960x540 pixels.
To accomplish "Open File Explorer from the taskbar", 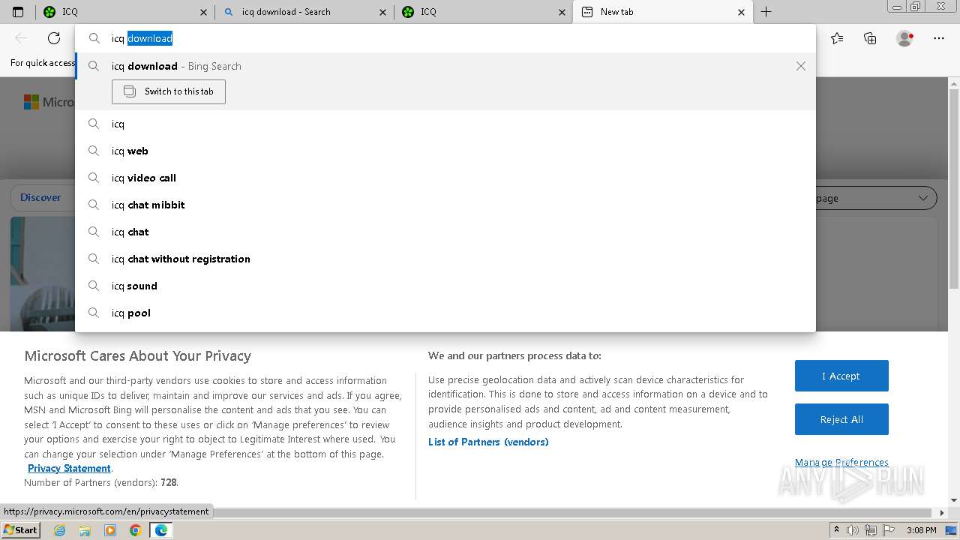I will (85, 530).
